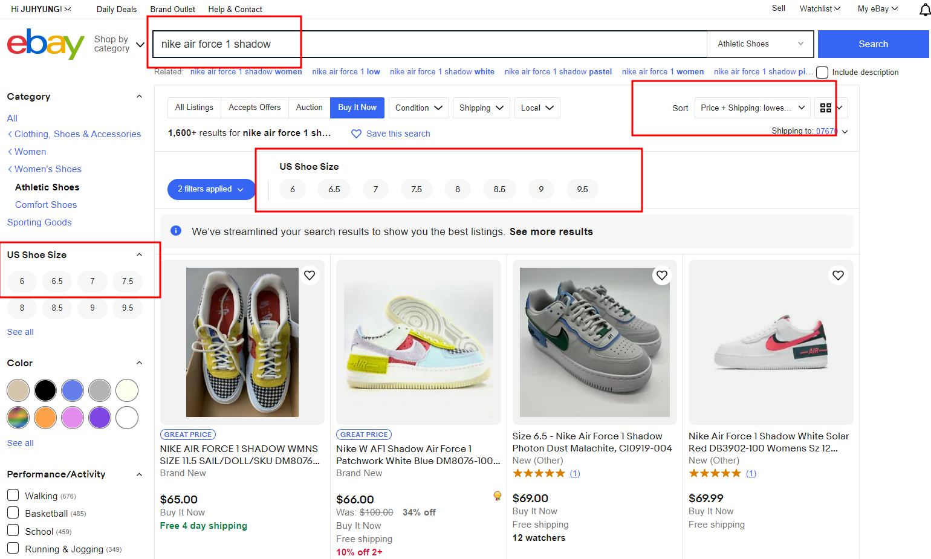Open the My eBay menu
This screenshot has height=559, width=931.
877,8
